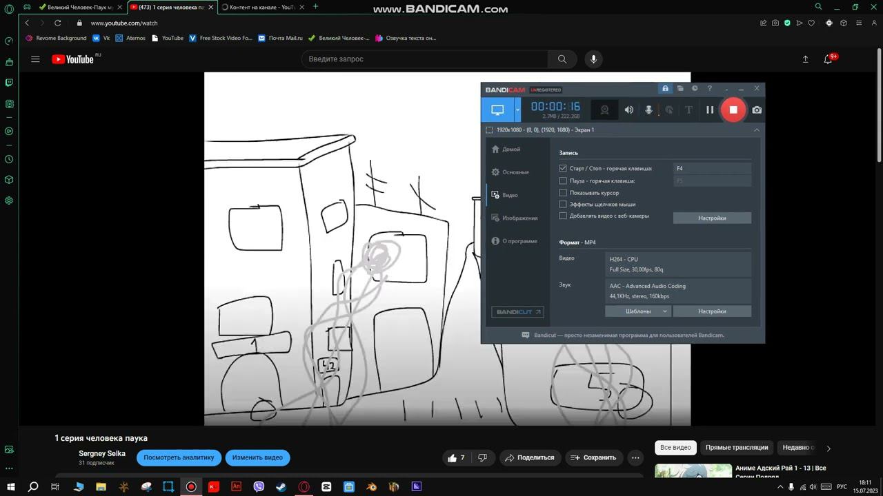
Task: Click Bandicam lock icon in title bar
Action: click(x=665, y=89)
